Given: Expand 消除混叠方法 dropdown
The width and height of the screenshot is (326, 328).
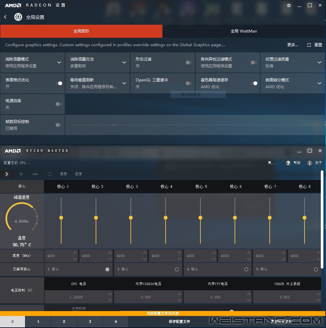Looking at the screenshot, I should click(x=124, y=62).
